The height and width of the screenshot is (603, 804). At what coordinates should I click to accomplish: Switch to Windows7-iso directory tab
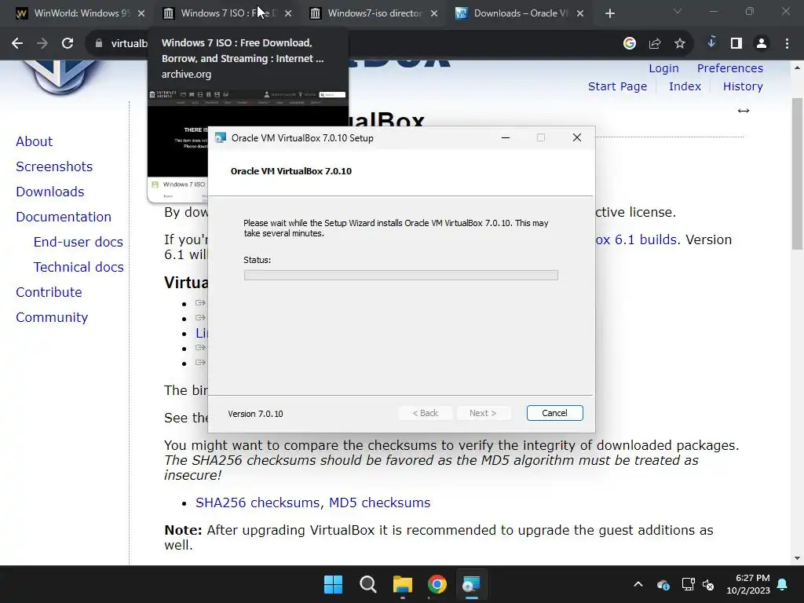[375, 13]
